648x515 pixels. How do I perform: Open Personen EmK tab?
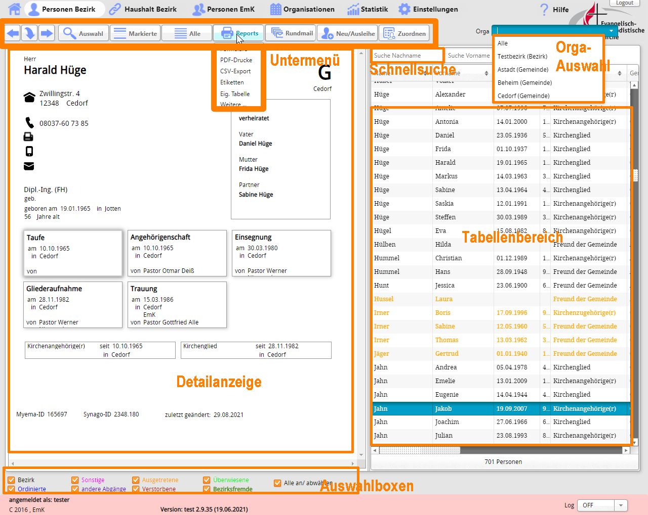tap(224, 9)
